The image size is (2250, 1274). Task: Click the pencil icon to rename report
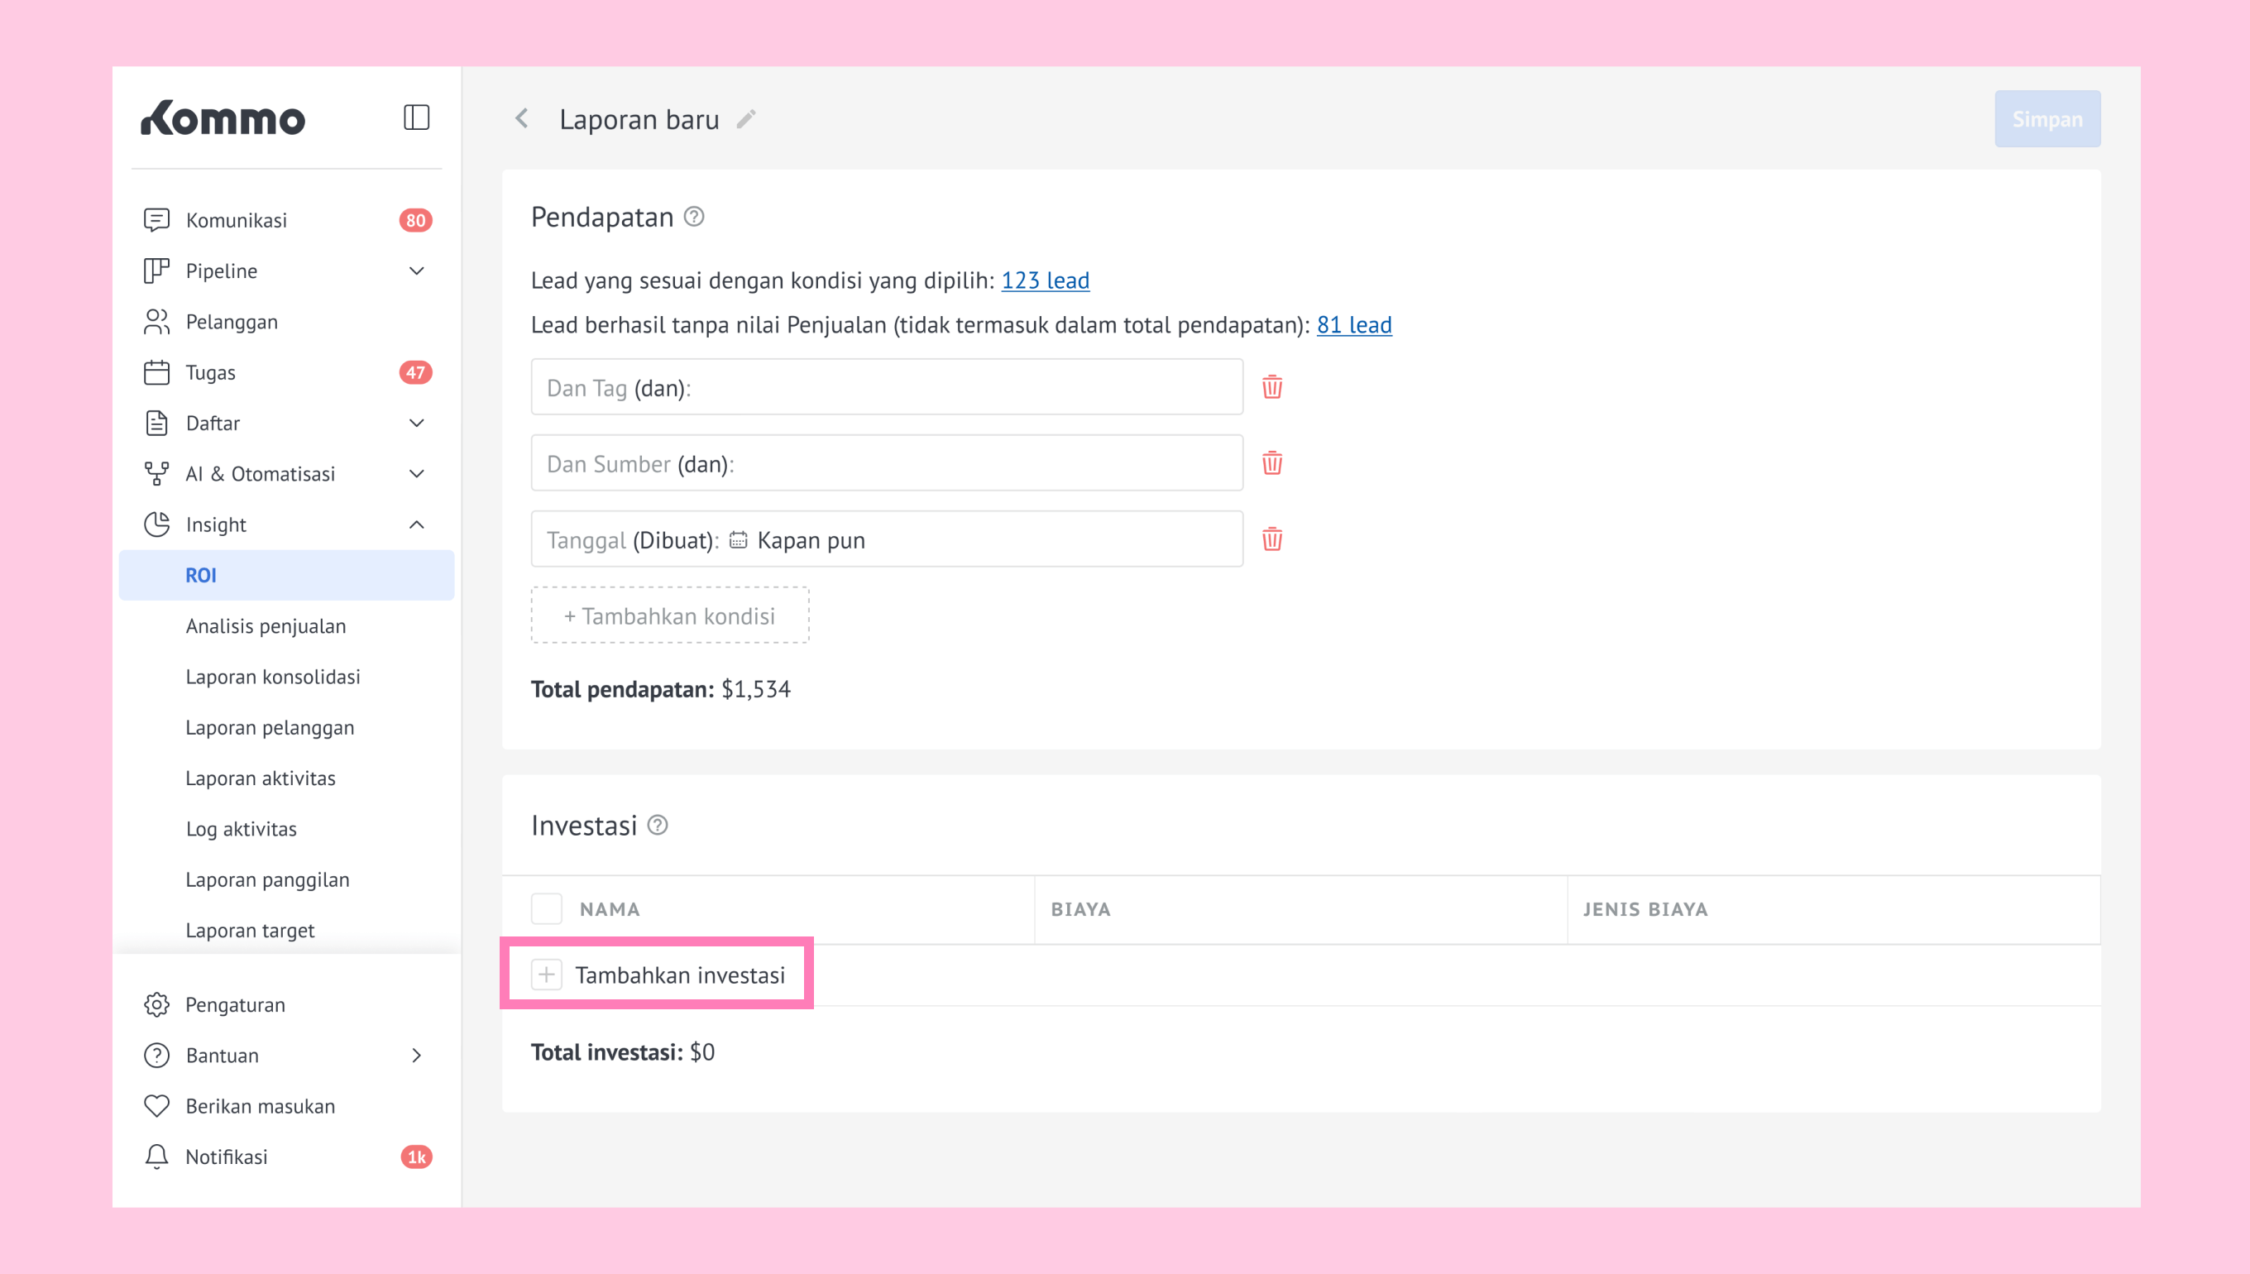[x=746, y=119]
